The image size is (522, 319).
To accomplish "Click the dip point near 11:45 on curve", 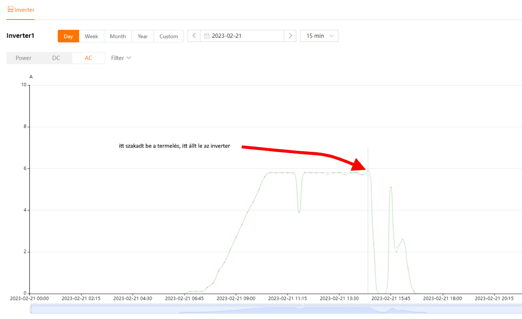I will pyautogui.click(x=299, y=212).
